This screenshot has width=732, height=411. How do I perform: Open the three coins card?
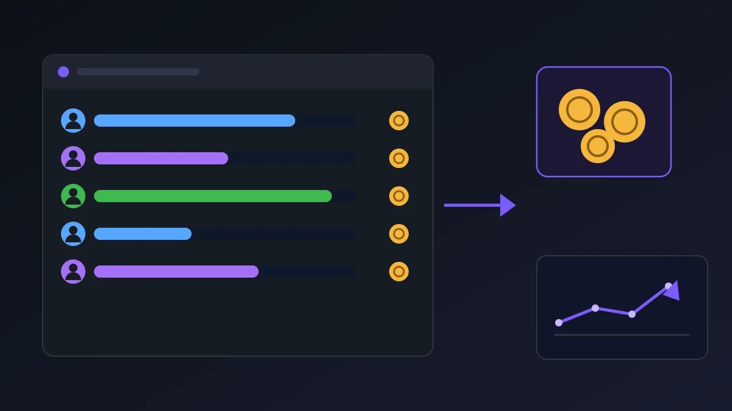(604, 122)
